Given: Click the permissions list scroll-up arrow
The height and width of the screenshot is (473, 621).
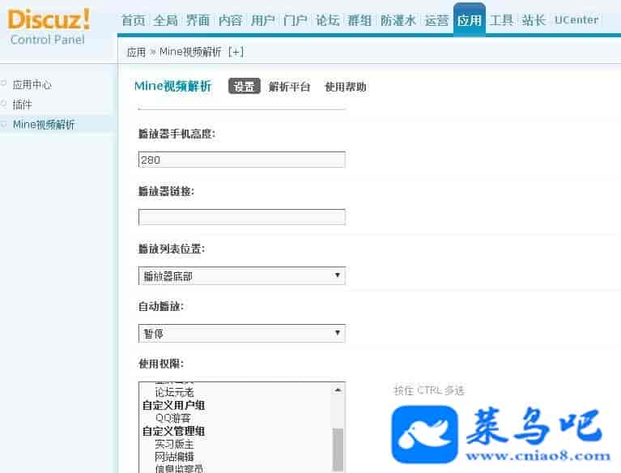Looking at the screenshot, I should (338, 390).
